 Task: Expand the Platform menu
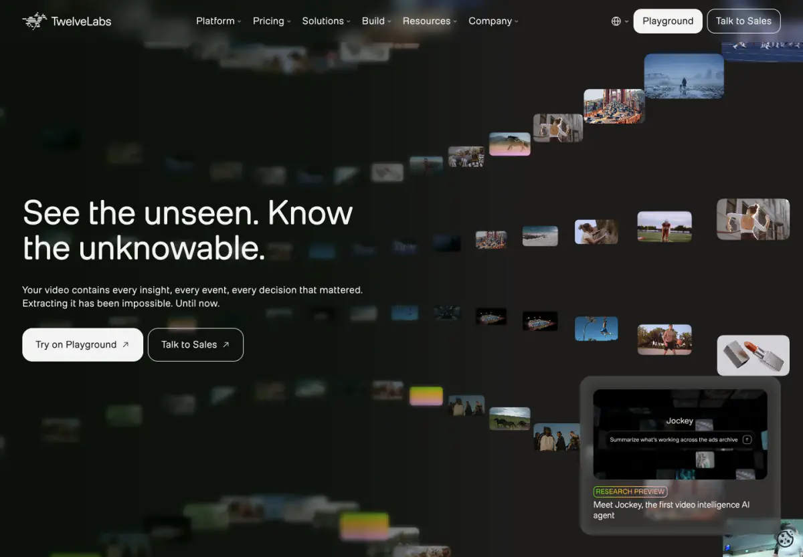point(218,21)
